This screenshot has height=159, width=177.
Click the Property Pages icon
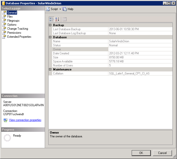tap(65, 19)
